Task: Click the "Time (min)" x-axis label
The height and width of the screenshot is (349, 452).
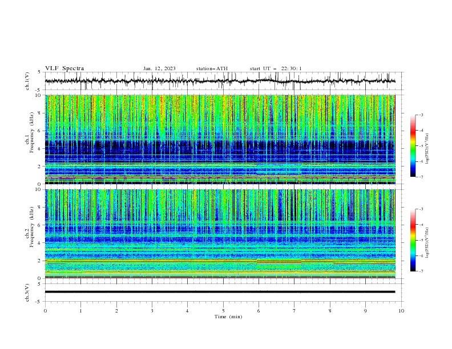Action: pos(228,316)
